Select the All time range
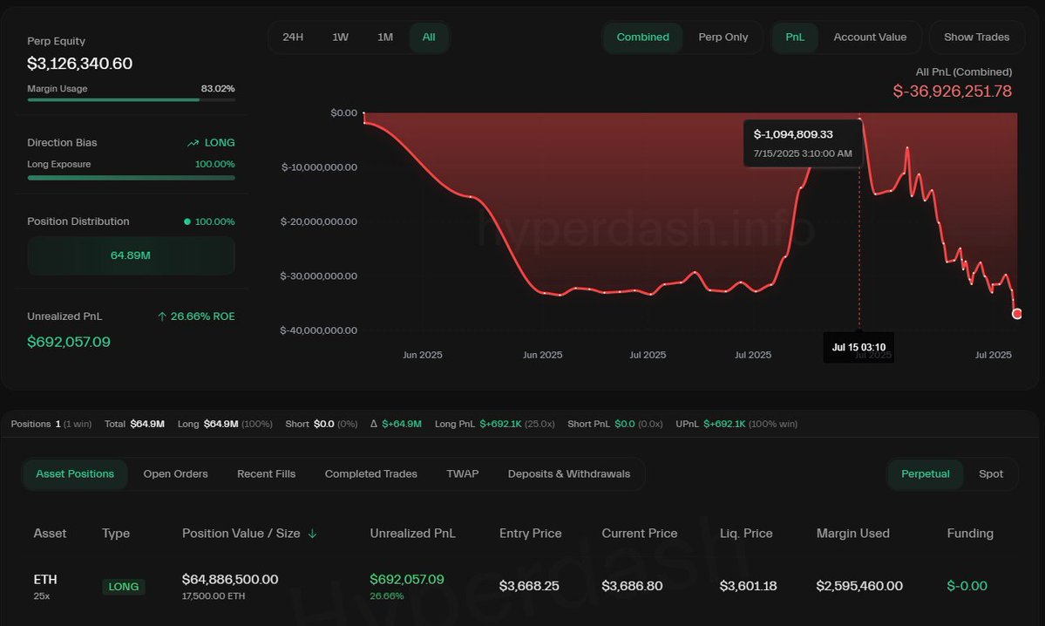1045x626 pixels. point(429,37)
